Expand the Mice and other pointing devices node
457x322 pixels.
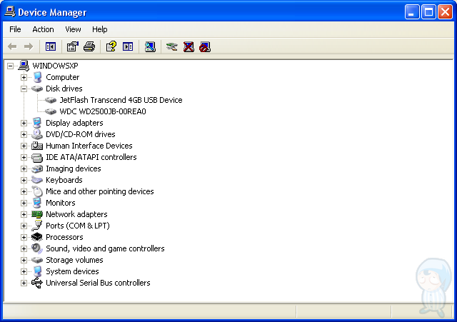(24, 191)
